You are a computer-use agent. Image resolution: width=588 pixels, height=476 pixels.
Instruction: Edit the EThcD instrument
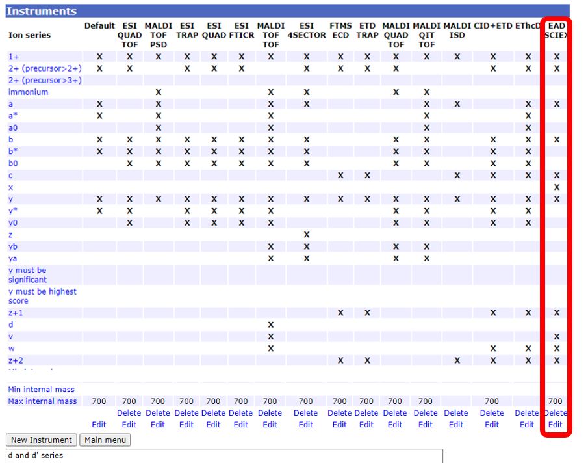pos(527,425)
